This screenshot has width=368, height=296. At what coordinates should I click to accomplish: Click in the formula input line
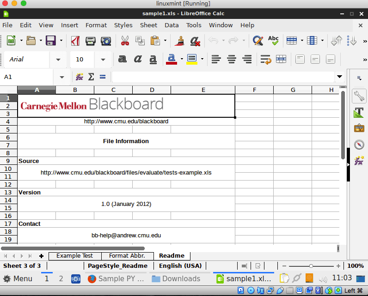tap(223, 77)
